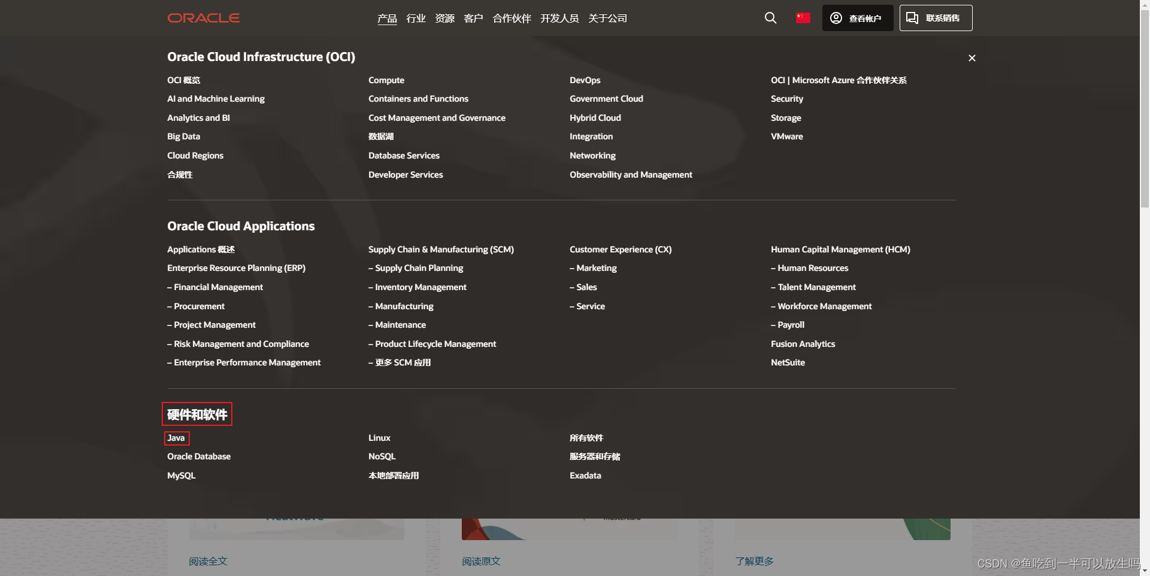Open the Linux link
This screenshot has height=576, width=1150.
[379, 438]
